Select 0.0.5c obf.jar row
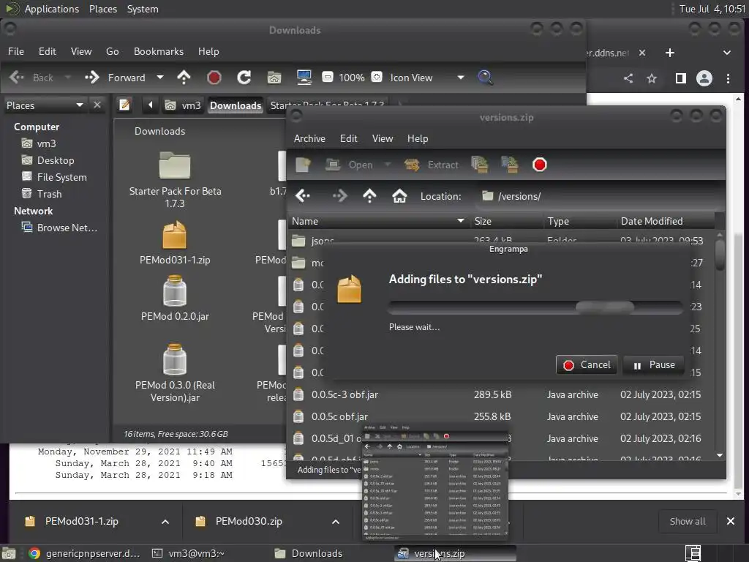Viewport: 749px width, 562px height. [x=502, y=416]
